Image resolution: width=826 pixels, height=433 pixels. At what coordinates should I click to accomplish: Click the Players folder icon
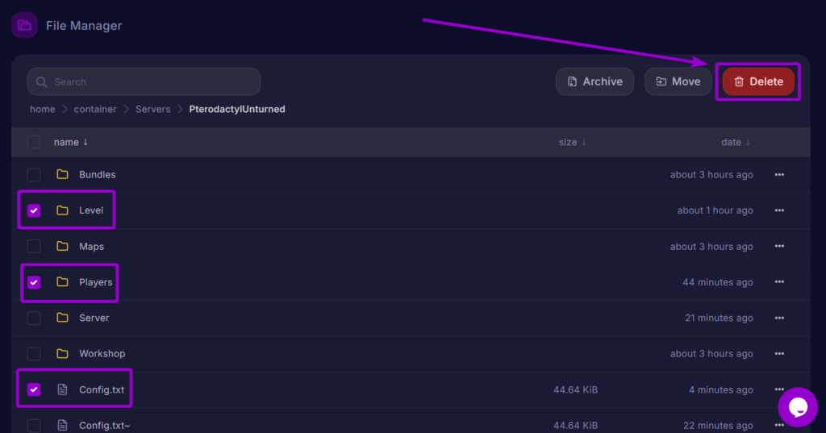coord(63,282)
